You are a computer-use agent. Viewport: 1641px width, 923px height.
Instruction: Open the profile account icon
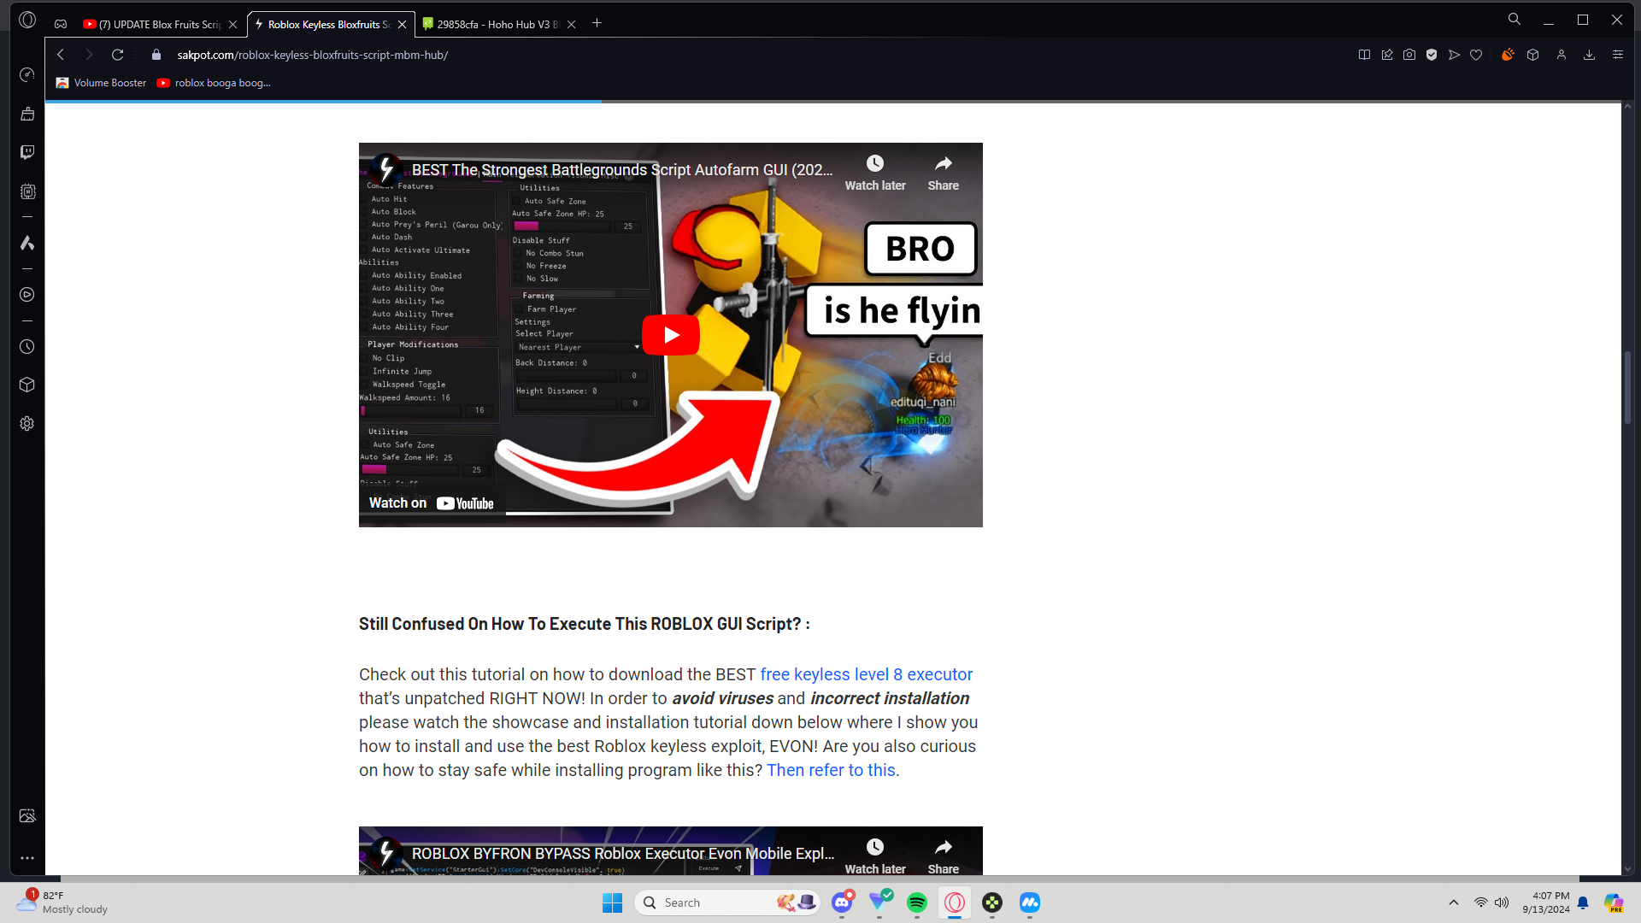pyautogui.click(x=1562, y=55)
